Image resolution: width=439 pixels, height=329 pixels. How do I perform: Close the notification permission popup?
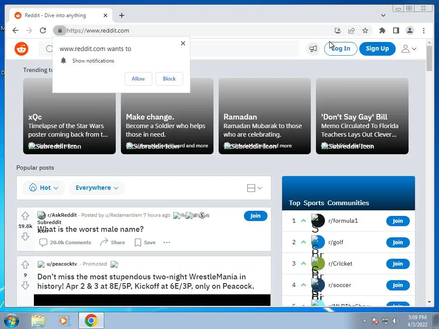click(x=183, y=43)
